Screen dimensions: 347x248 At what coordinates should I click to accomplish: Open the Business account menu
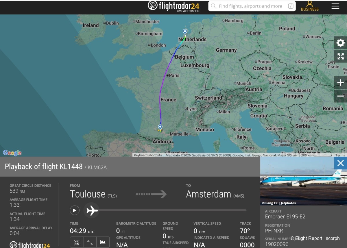(310, 6)
